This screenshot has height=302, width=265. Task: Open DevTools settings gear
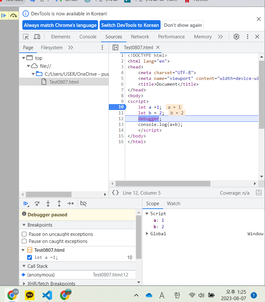[x=236, y=37]
